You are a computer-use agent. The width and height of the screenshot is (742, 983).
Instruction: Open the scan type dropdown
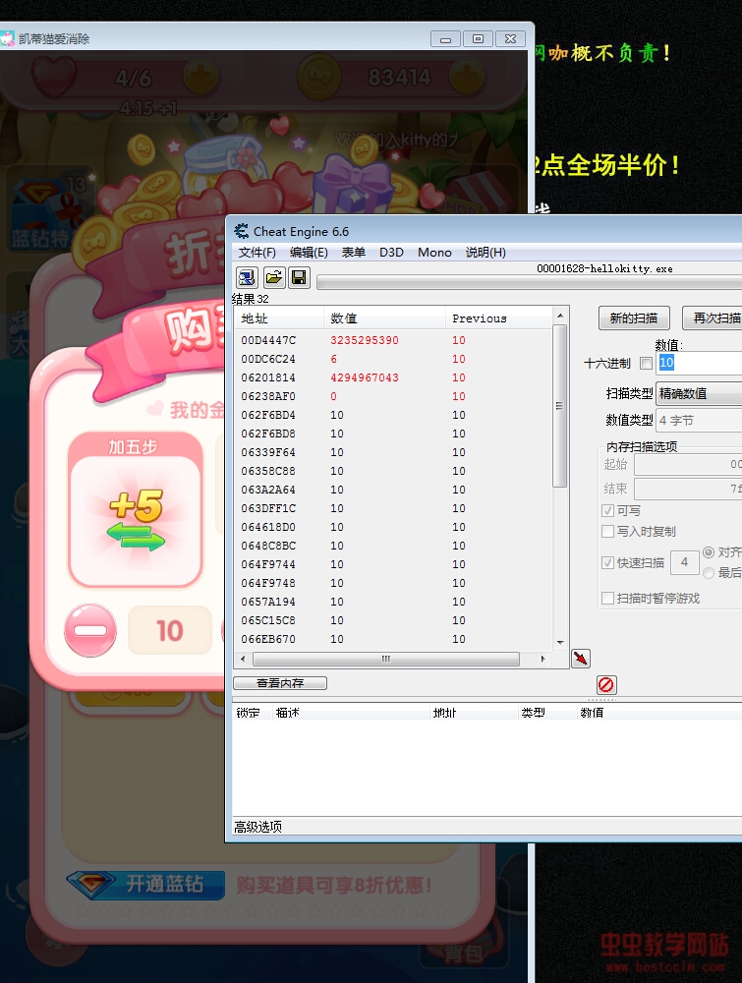(699, 394)
